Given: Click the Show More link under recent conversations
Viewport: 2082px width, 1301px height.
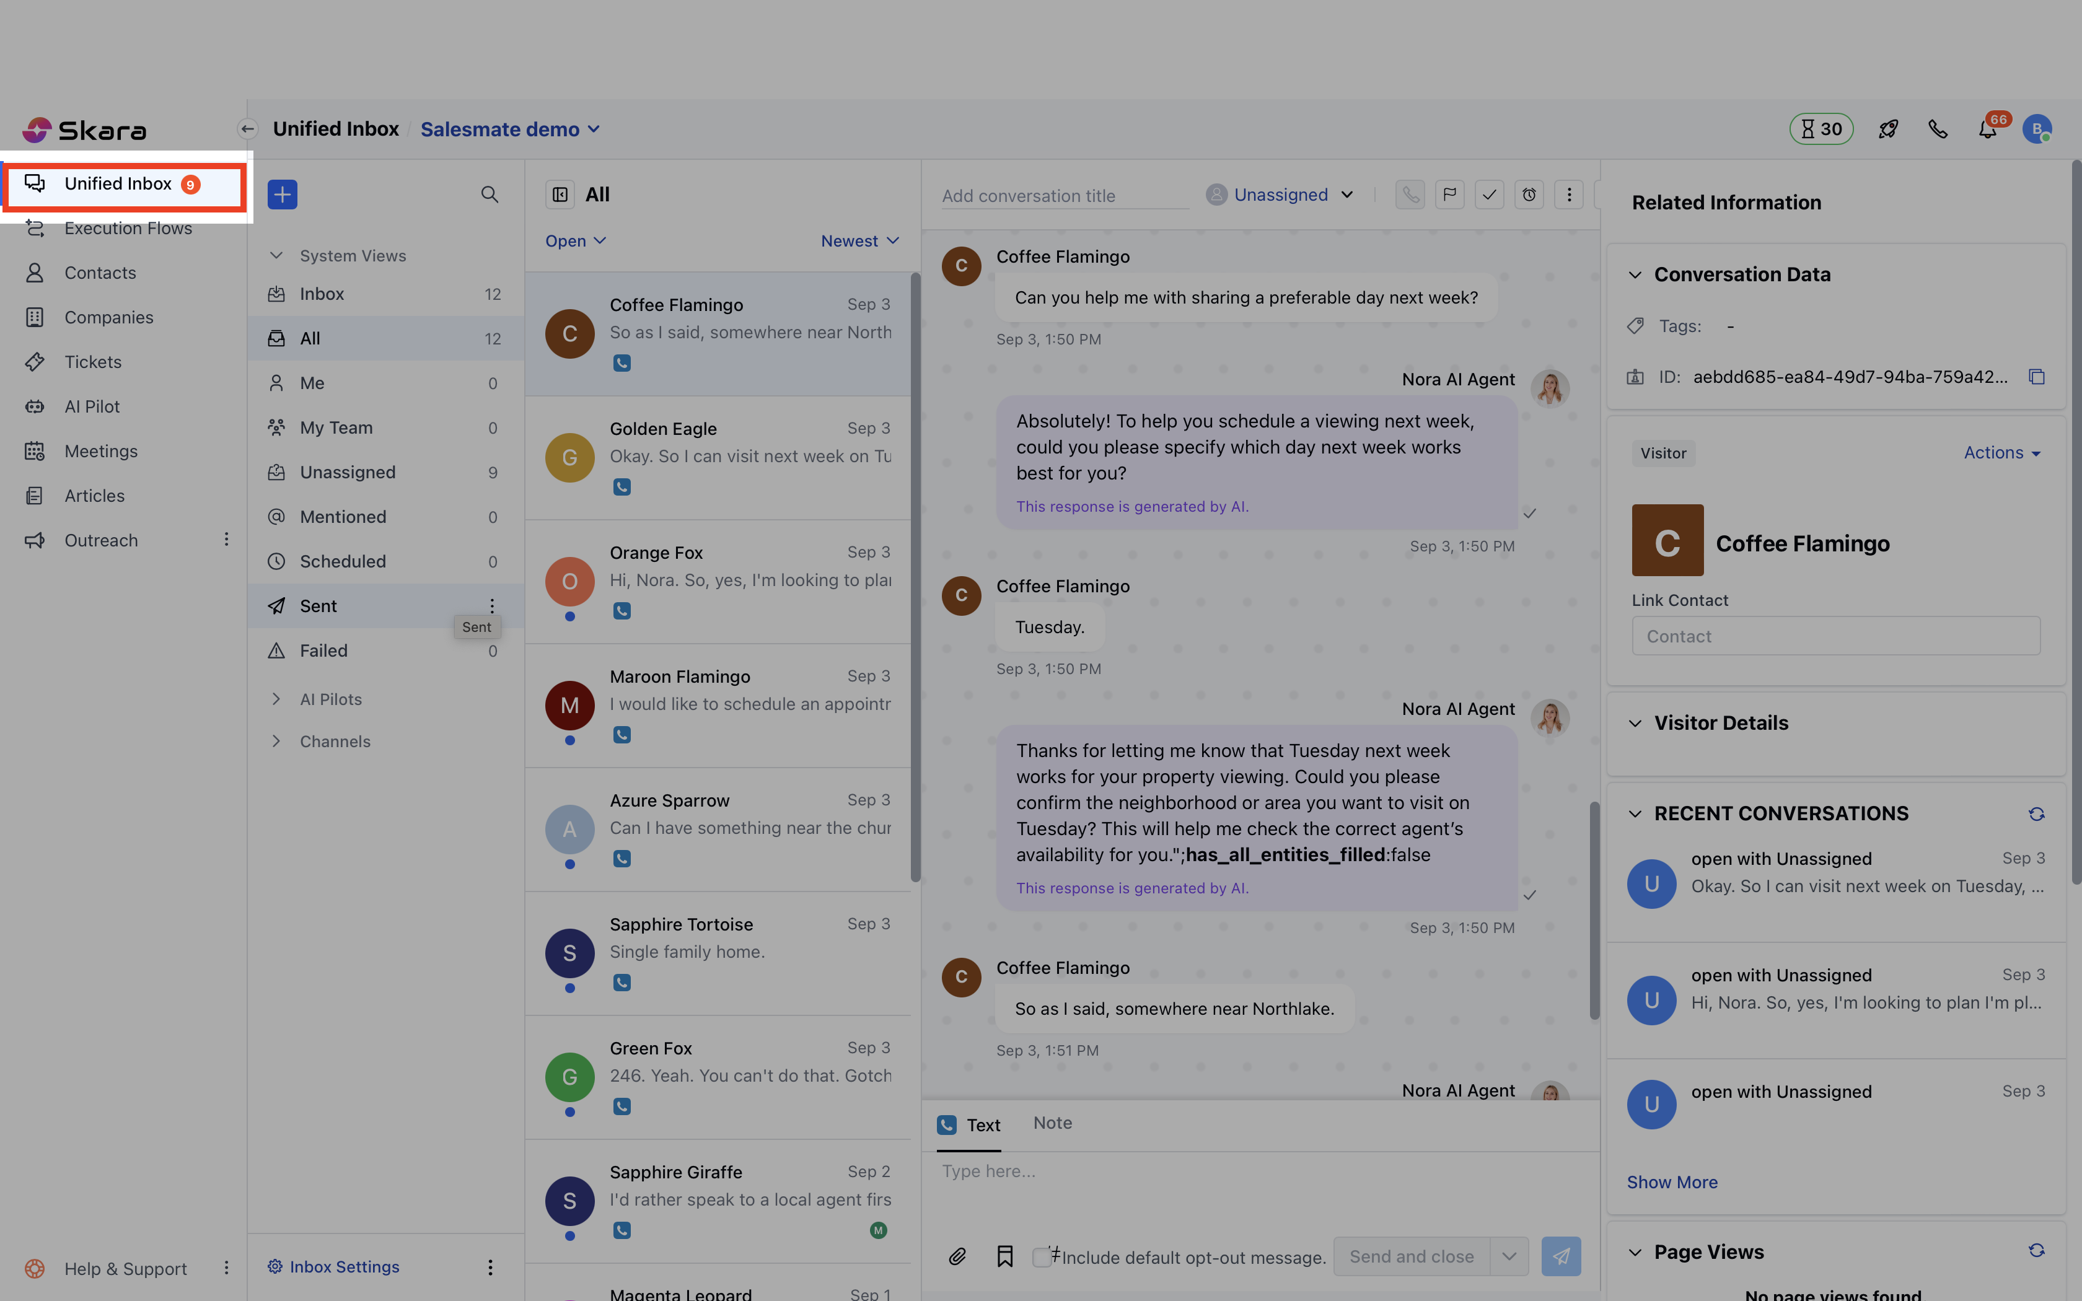Looking at the screenshot, I should point(1672,1181).
